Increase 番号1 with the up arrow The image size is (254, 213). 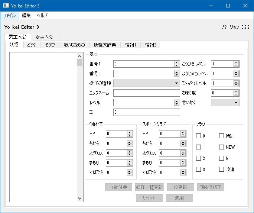click(176, 62)
